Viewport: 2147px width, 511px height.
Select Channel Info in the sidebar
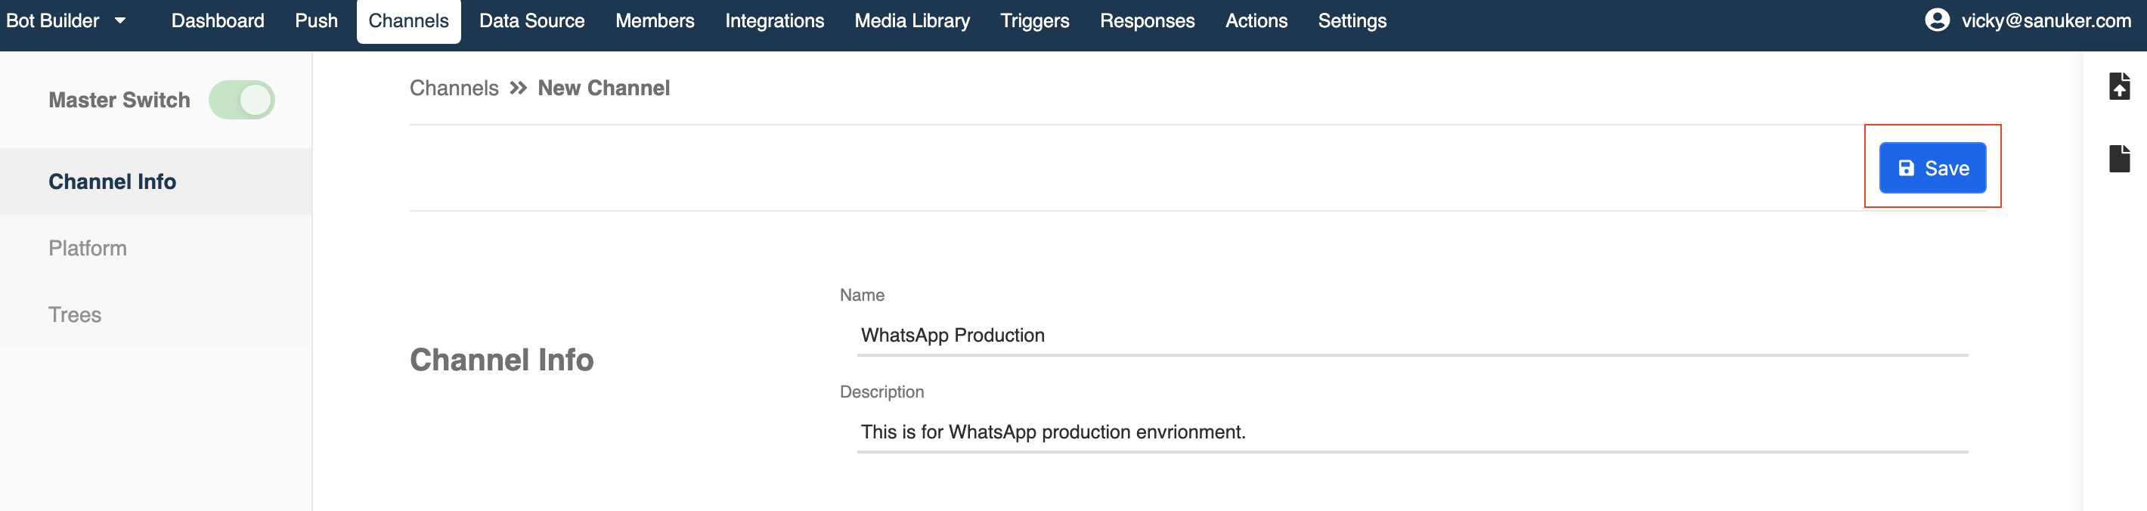pos(156,181)
